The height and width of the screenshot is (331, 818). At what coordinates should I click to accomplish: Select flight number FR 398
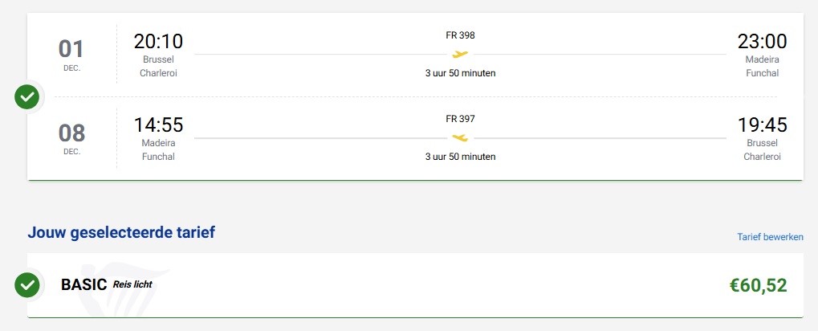click(x=460, y=35)
